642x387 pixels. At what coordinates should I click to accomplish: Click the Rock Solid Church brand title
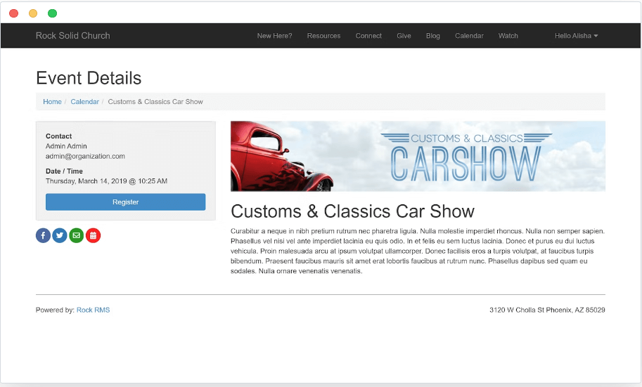(x=72, y=36)
